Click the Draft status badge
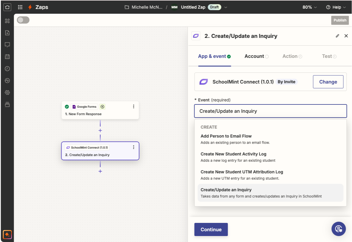 (214, 7)
